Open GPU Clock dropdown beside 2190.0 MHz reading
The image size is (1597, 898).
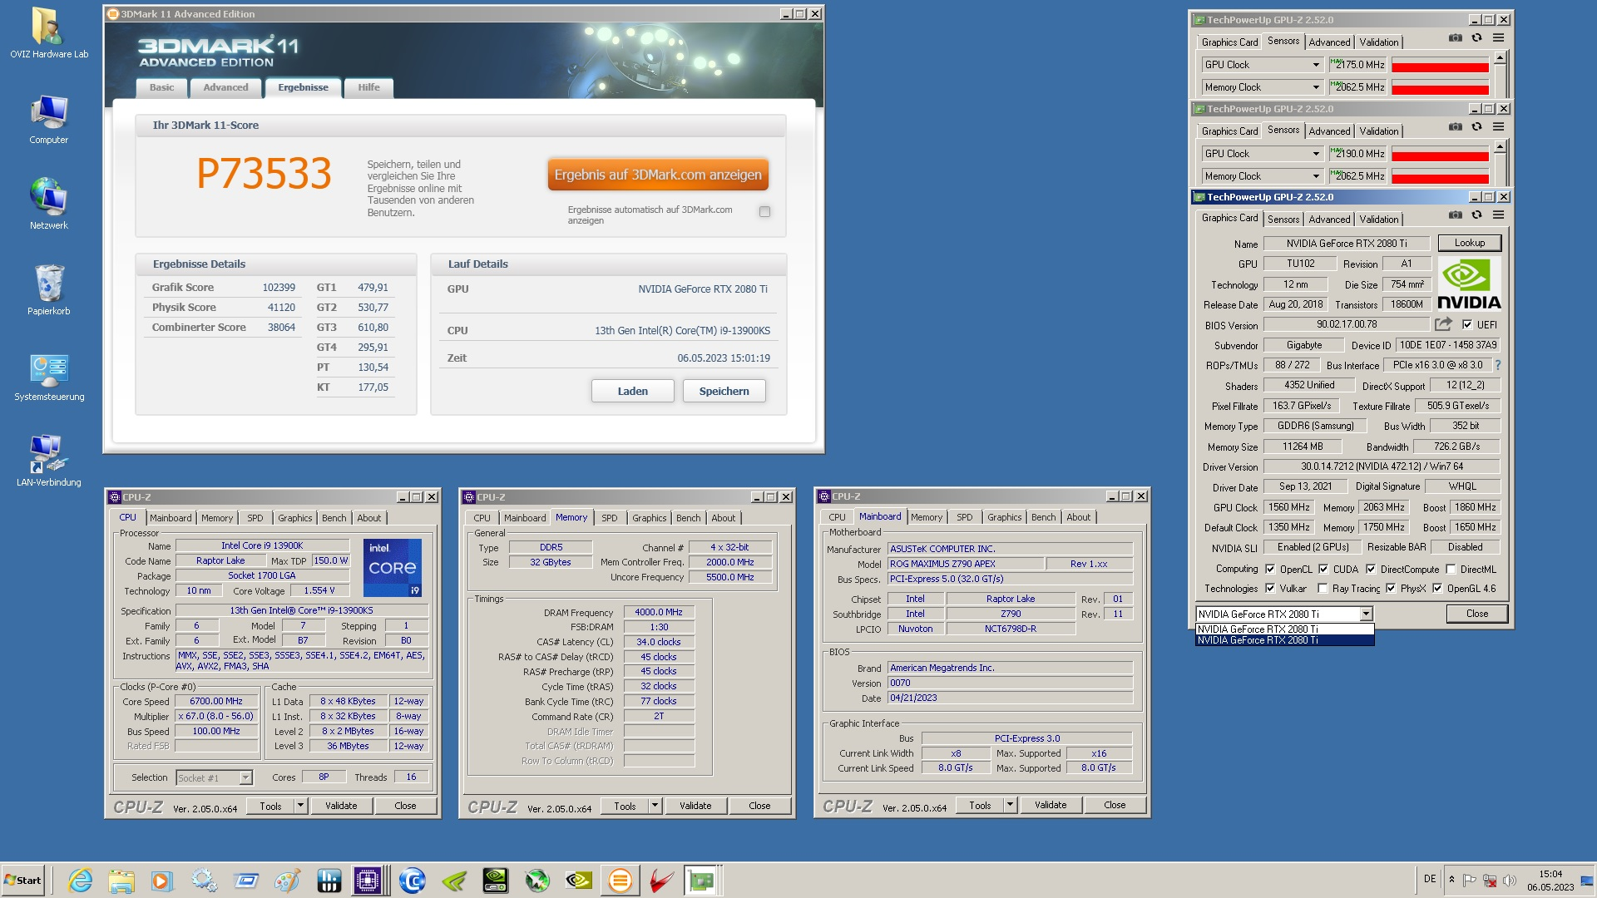click(1316, 154)
